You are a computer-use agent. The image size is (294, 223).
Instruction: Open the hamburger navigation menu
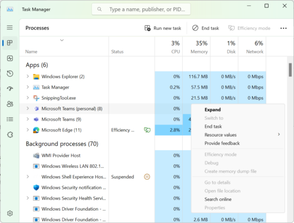[9, 28]
